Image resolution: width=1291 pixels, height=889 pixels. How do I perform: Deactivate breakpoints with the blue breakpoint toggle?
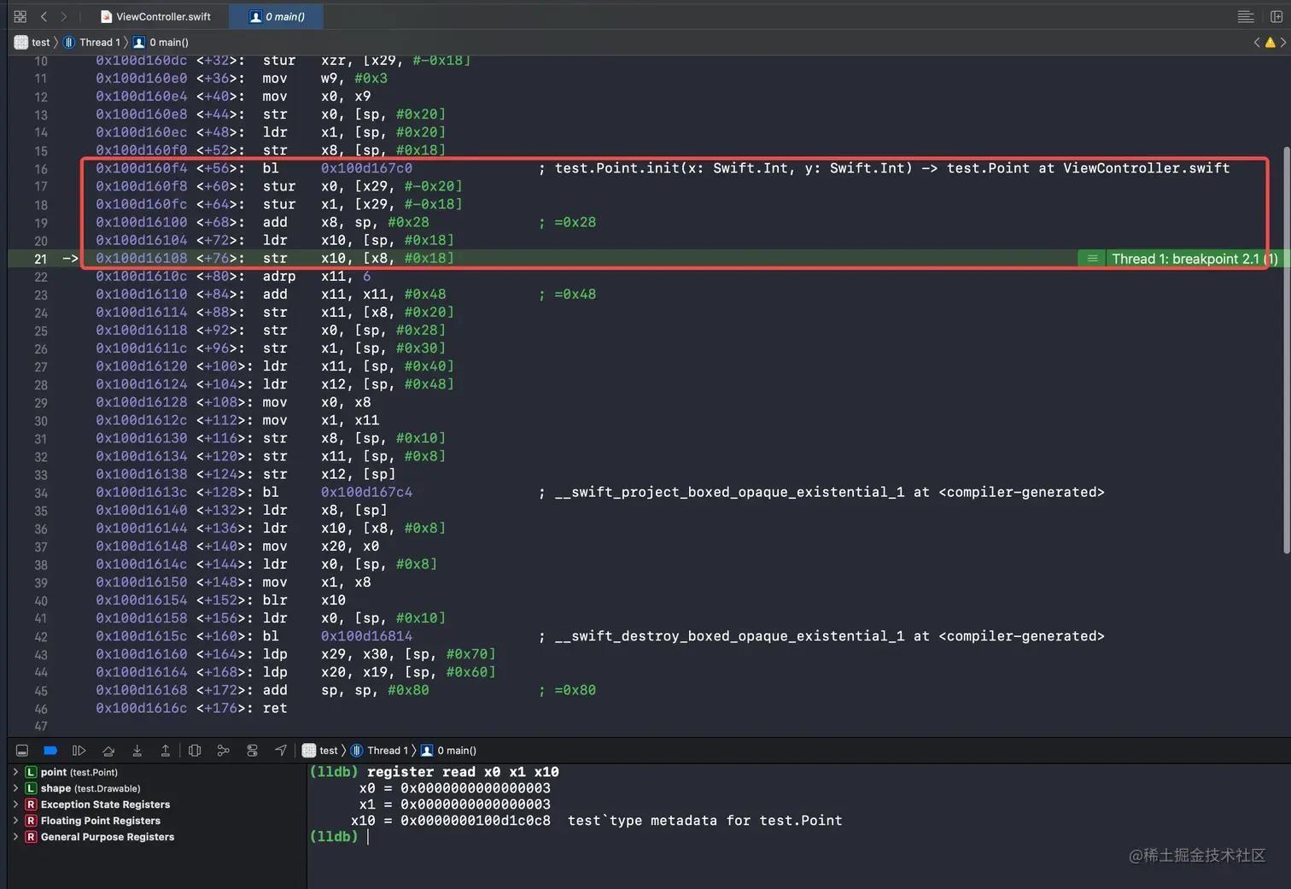(50, 751)
